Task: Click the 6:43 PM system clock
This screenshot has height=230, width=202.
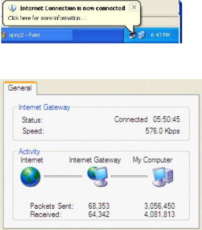Action: 160,35
